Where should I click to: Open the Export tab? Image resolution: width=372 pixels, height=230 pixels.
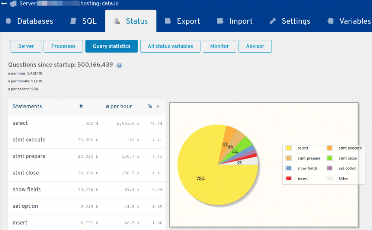pyautogui.click(x=188, y=21)
